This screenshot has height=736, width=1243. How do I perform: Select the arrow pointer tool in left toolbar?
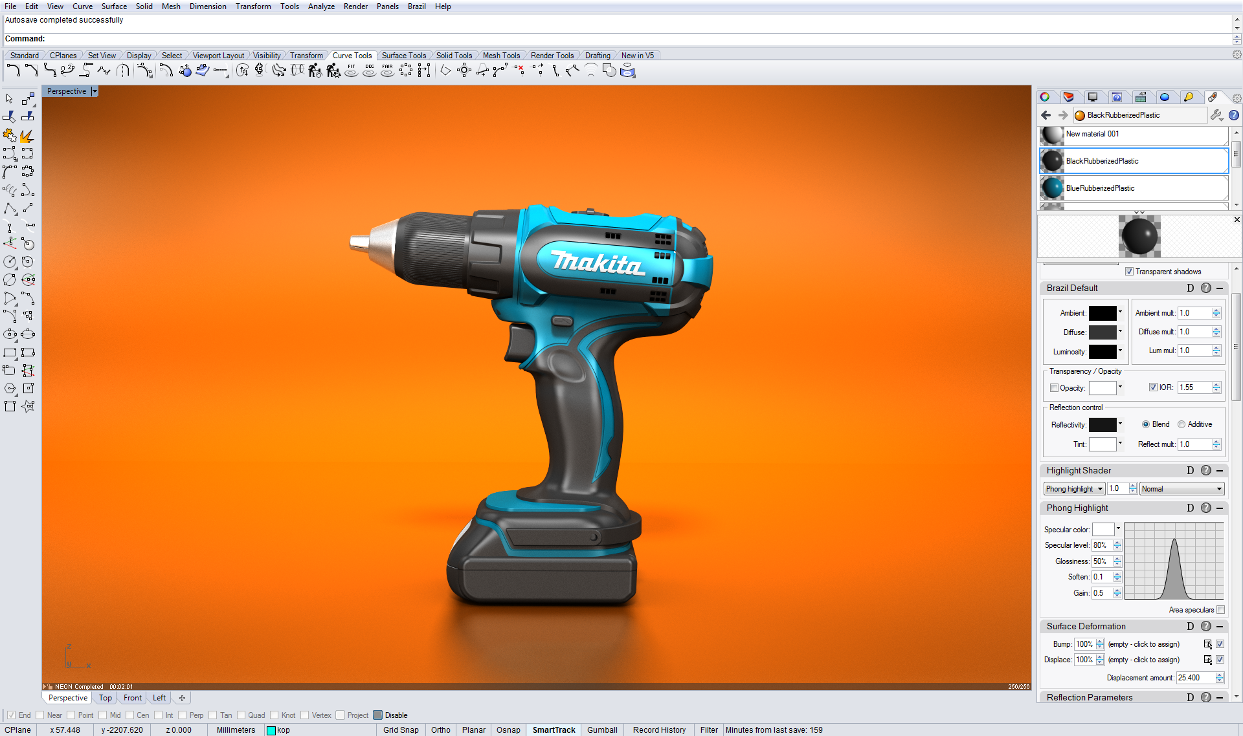9,98
